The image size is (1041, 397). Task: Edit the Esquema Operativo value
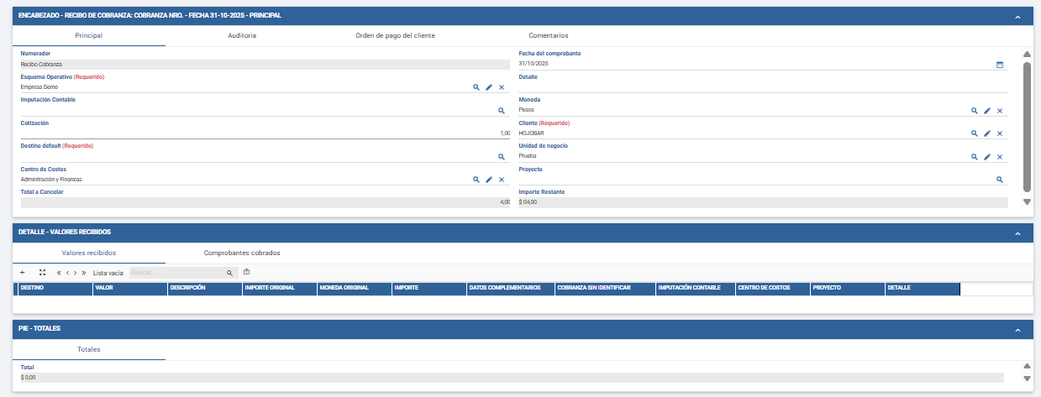point(489,87)
